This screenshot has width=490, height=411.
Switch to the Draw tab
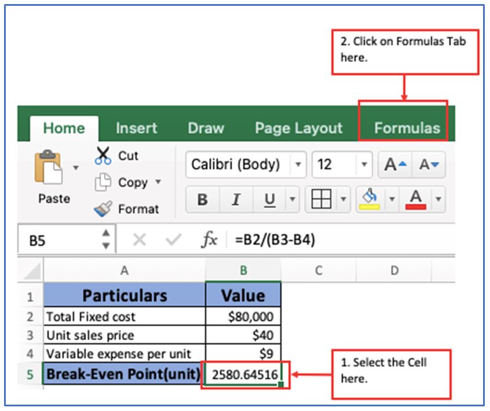tap(206, 129)
